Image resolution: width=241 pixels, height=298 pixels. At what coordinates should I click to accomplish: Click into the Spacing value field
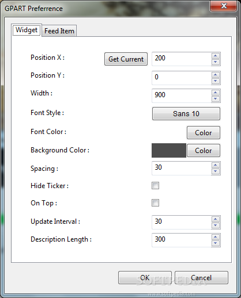pos(182,168)
